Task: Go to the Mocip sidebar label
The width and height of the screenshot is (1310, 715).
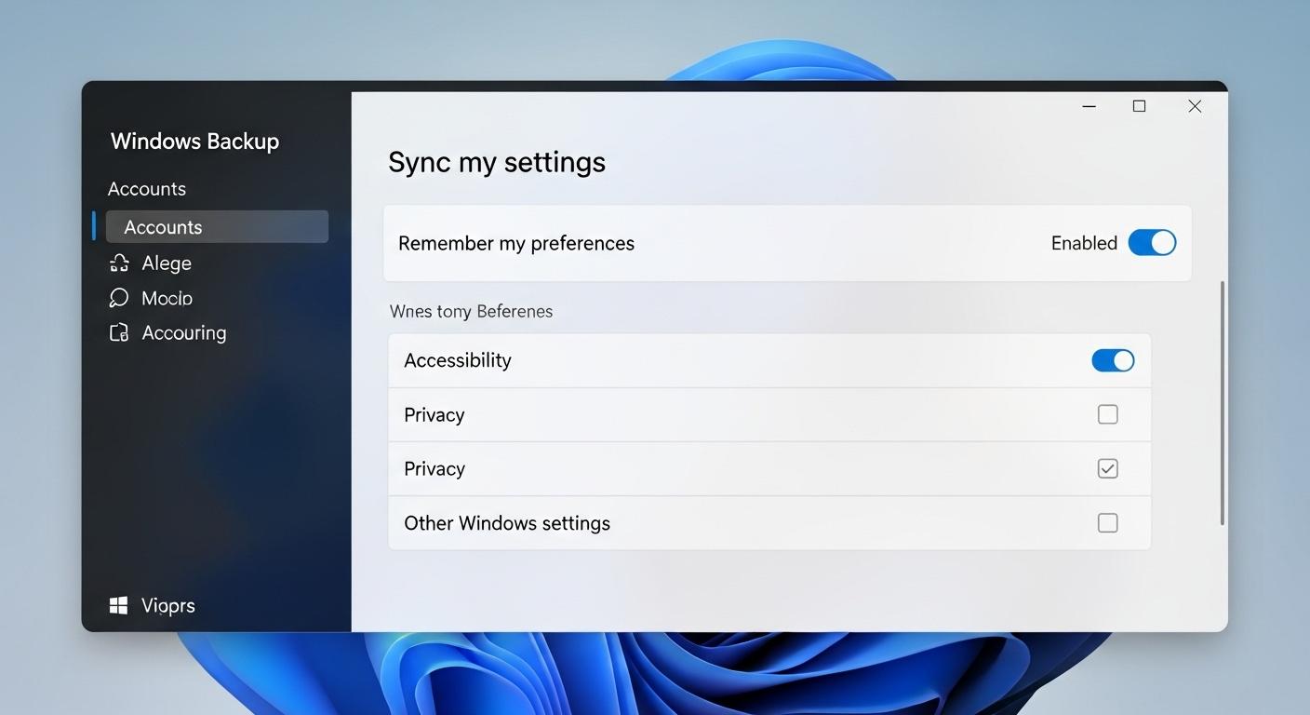Action: (167, 298)
